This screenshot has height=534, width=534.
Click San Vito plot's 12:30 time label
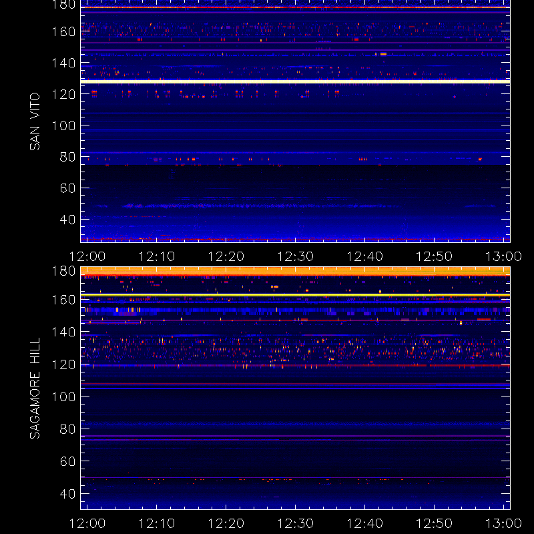click(296, 256)
